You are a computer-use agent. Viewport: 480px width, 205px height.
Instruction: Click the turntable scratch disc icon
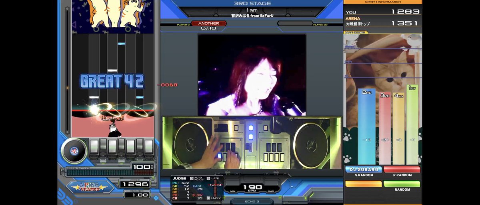74,151
